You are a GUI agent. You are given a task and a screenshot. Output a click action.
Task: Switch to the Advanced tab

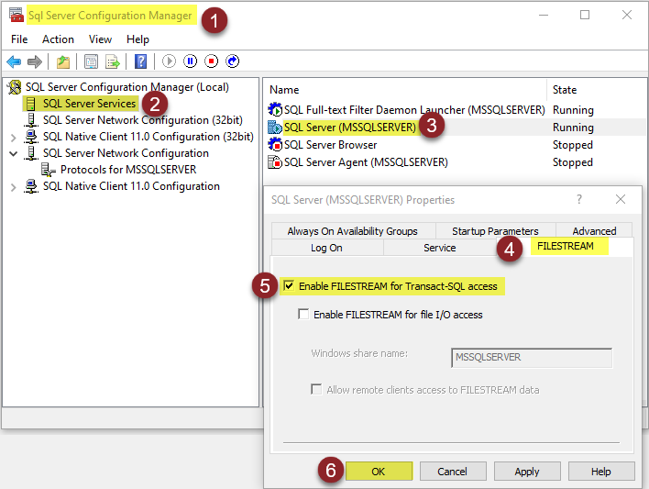click(594, 231)
